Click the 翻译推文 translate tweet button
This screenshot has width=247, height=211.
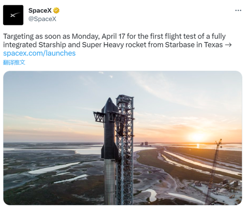click(x=14, y=62)
